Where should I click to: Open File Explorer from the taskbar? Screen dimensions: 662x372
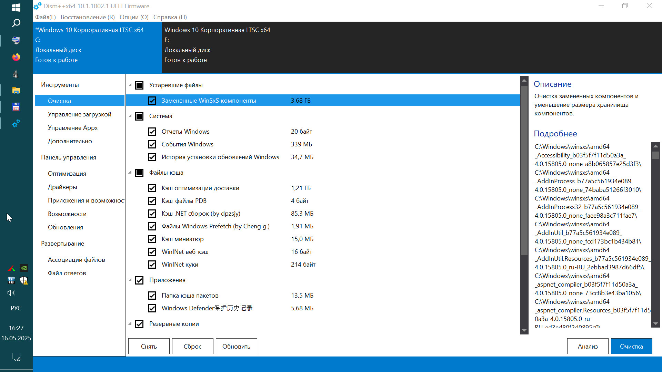click(16, 90)
